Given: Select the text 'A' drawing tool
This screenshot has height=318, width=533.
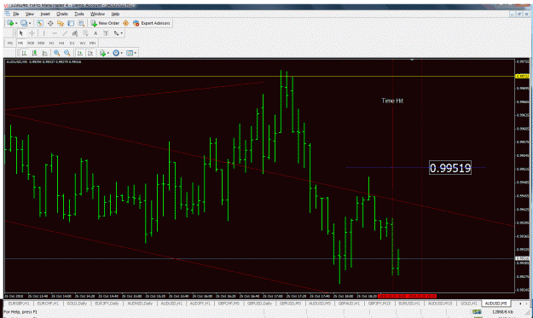Looking at the screenshot, I should pyautogui.click(x=96, y=33).
